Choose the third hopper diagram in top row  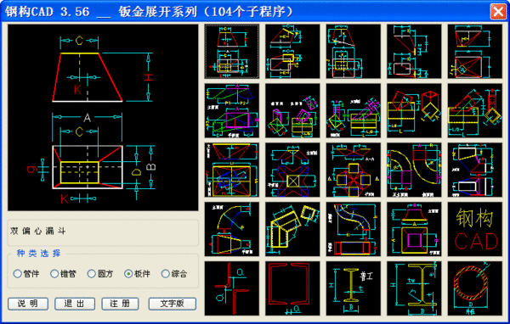(354, 51)
